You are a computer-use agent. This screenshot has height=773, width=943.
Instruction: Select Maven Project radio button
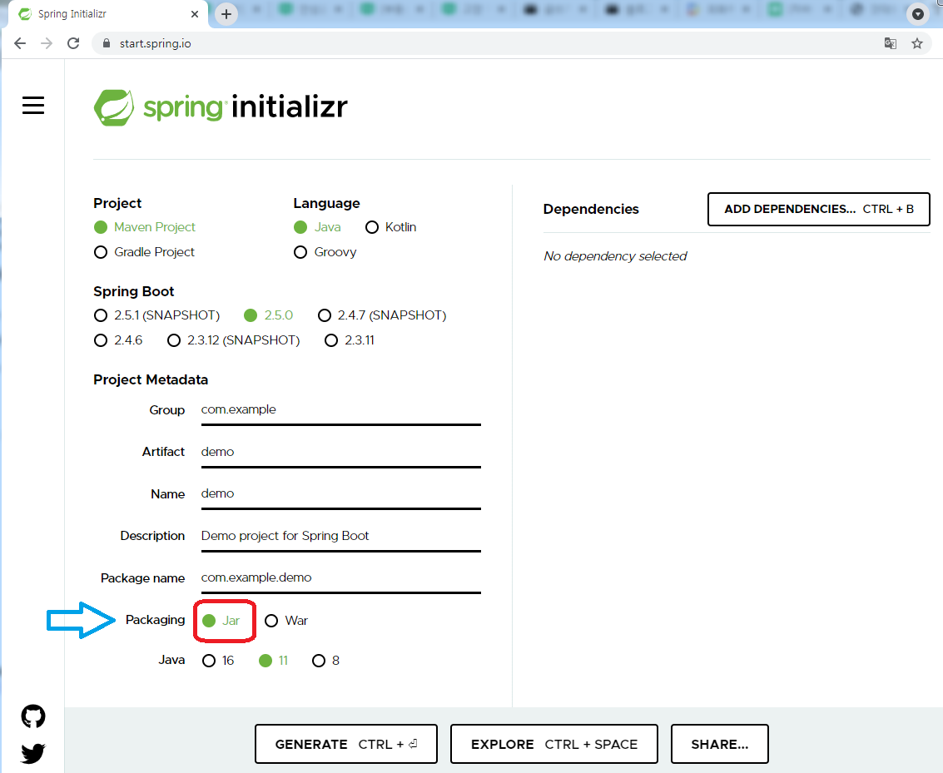click(x=144, y=227)
